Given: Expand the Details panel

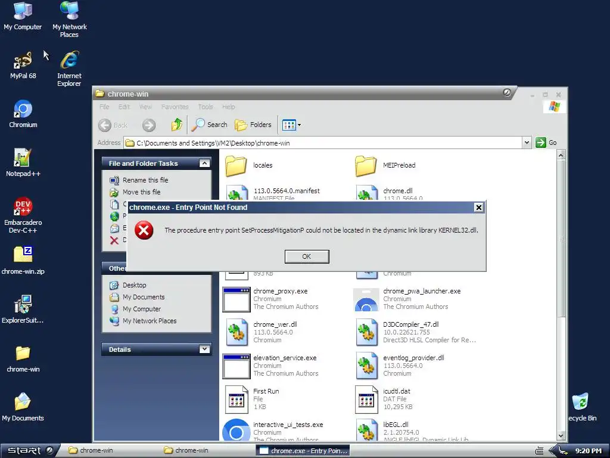Looking at the screenshot, I should click(x=204, y=349).
